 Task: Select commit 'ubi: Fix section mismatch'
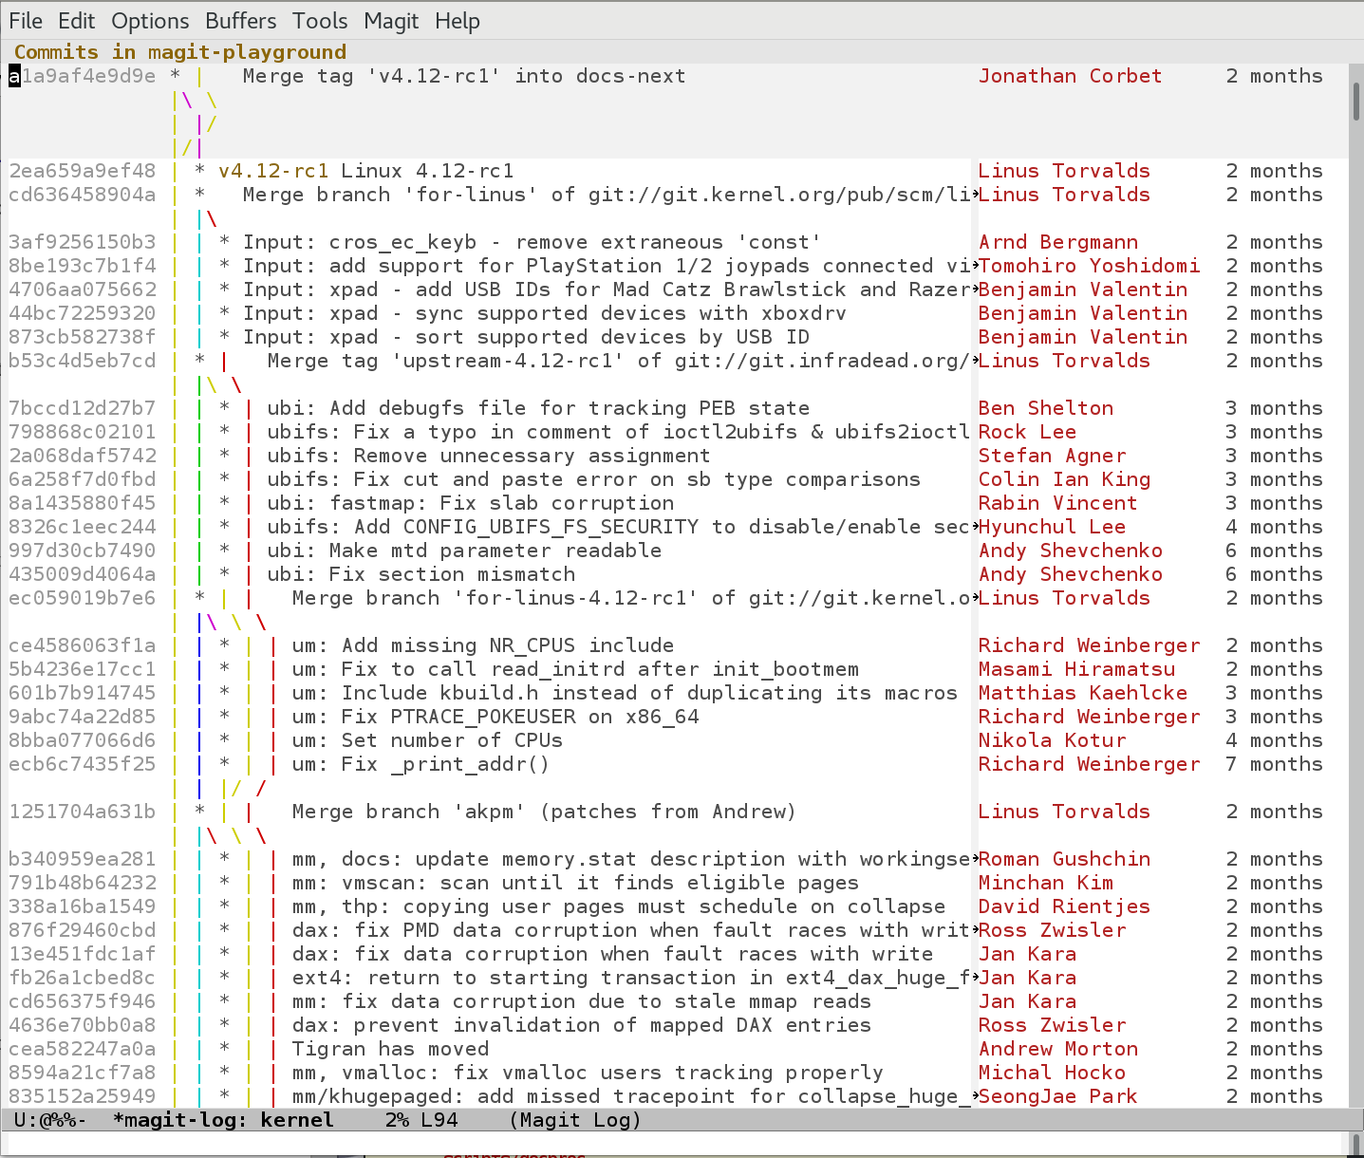coord(420,574)
